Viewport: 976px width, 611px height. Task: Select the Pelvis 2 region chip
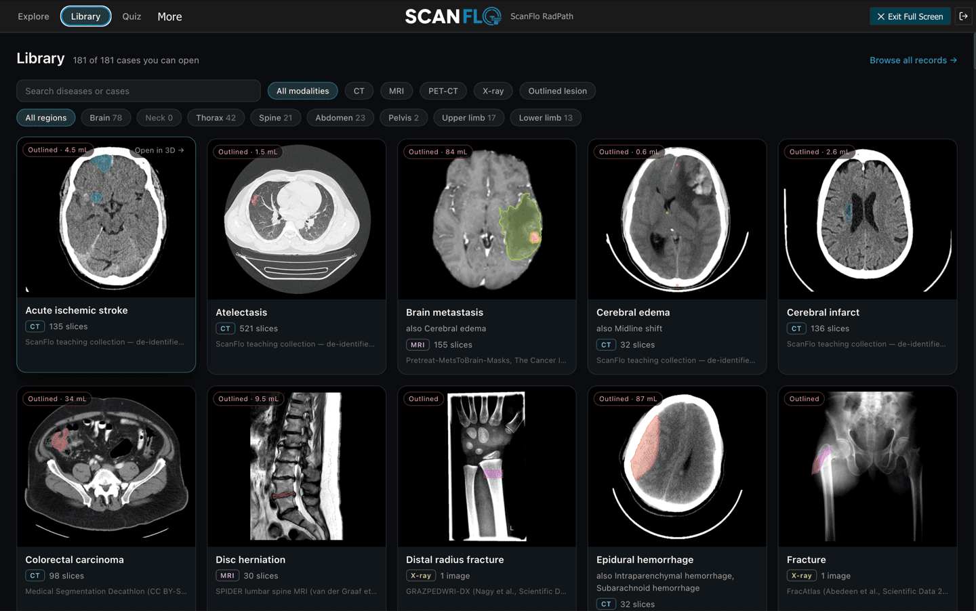[x=403, y=118]
